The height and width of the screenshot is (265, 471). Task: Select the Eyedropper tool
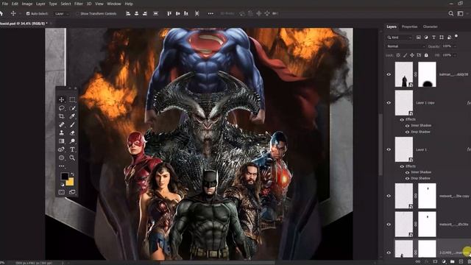tap(72, 116)
